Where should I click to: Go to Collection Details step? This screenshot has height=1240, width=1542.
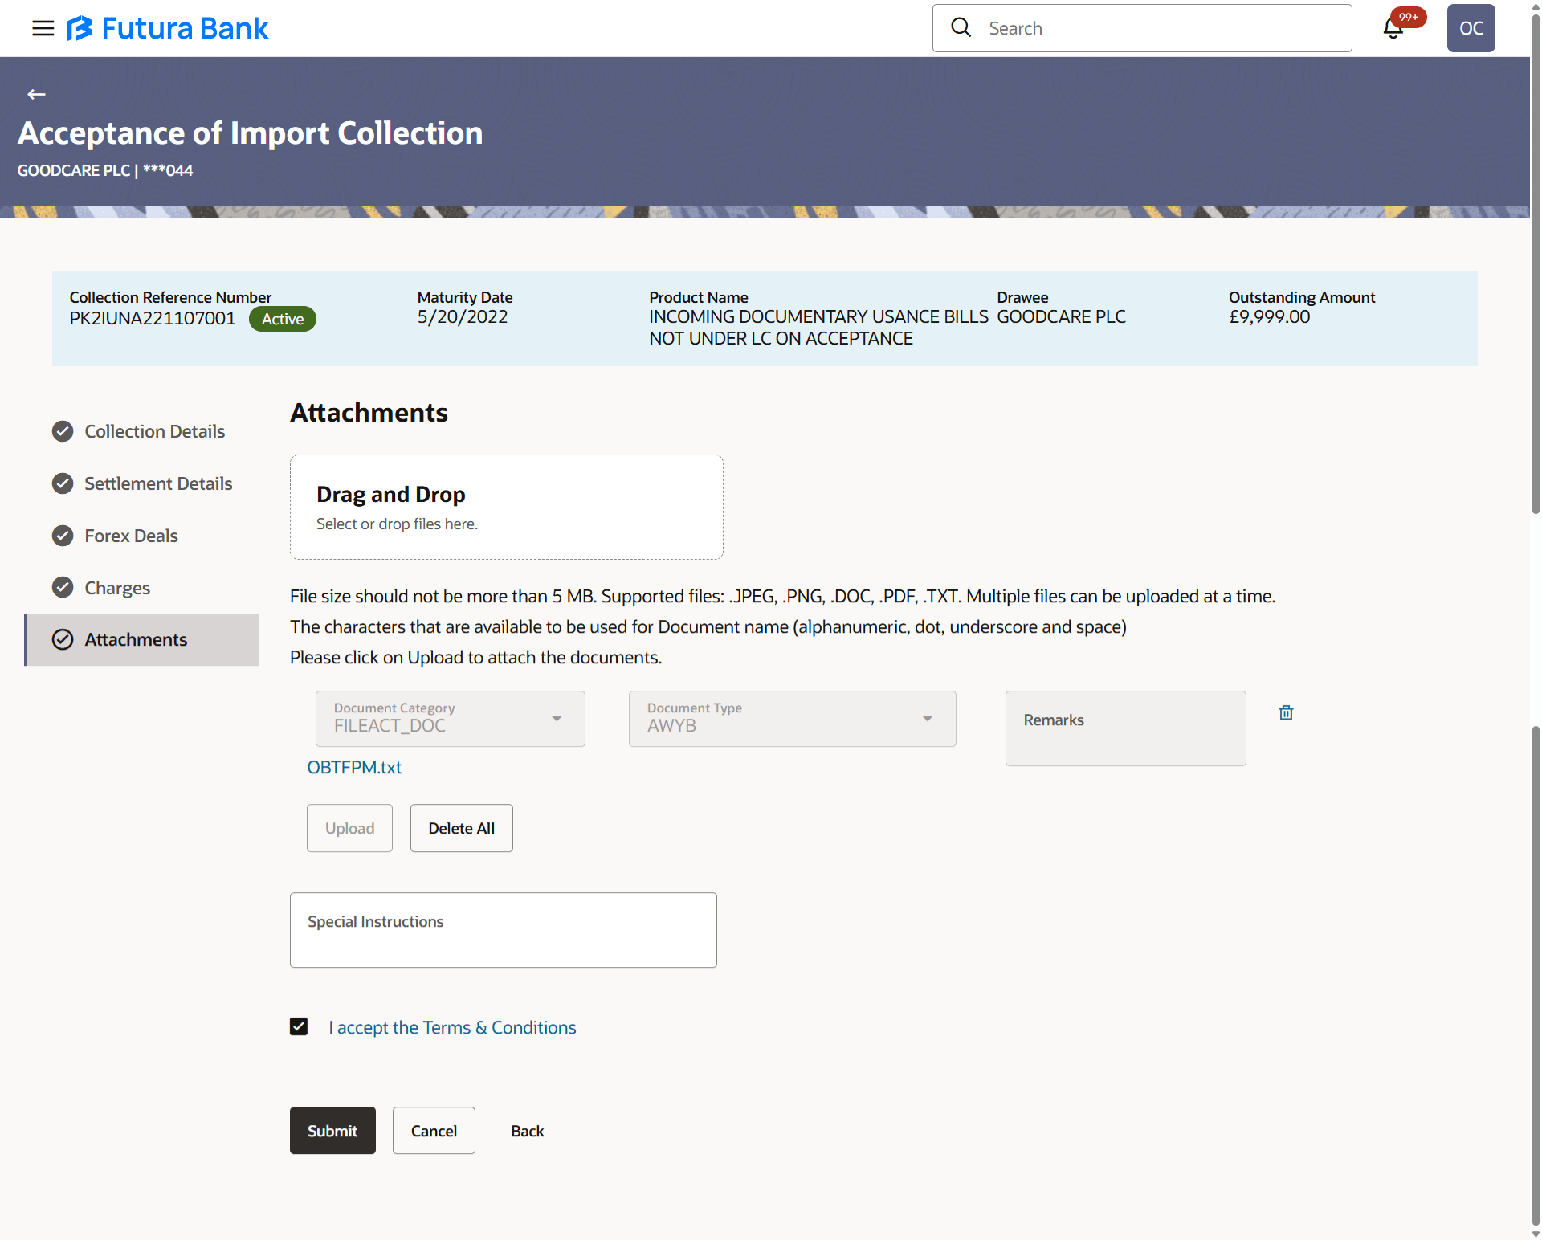(154, 432)
